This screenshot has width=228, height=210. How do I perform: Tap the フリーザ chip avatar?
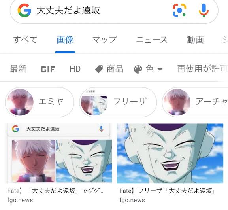[94, 102]
